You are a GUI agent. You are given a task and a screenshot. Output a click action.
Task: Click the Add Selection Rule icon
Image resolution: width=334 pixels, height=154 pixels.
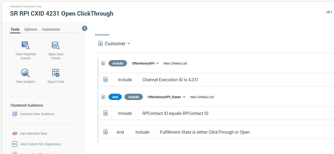click(x=15, y=134)
